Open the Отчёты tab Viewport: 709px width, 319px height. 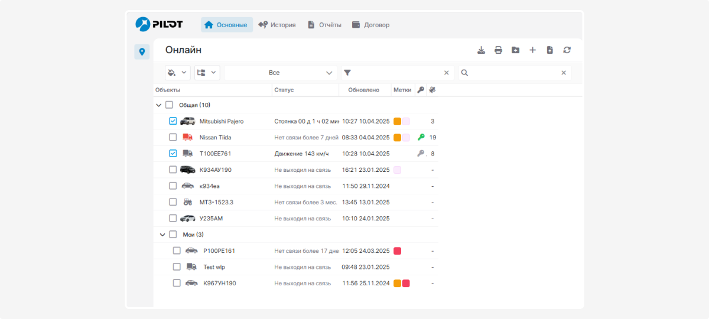324,25
